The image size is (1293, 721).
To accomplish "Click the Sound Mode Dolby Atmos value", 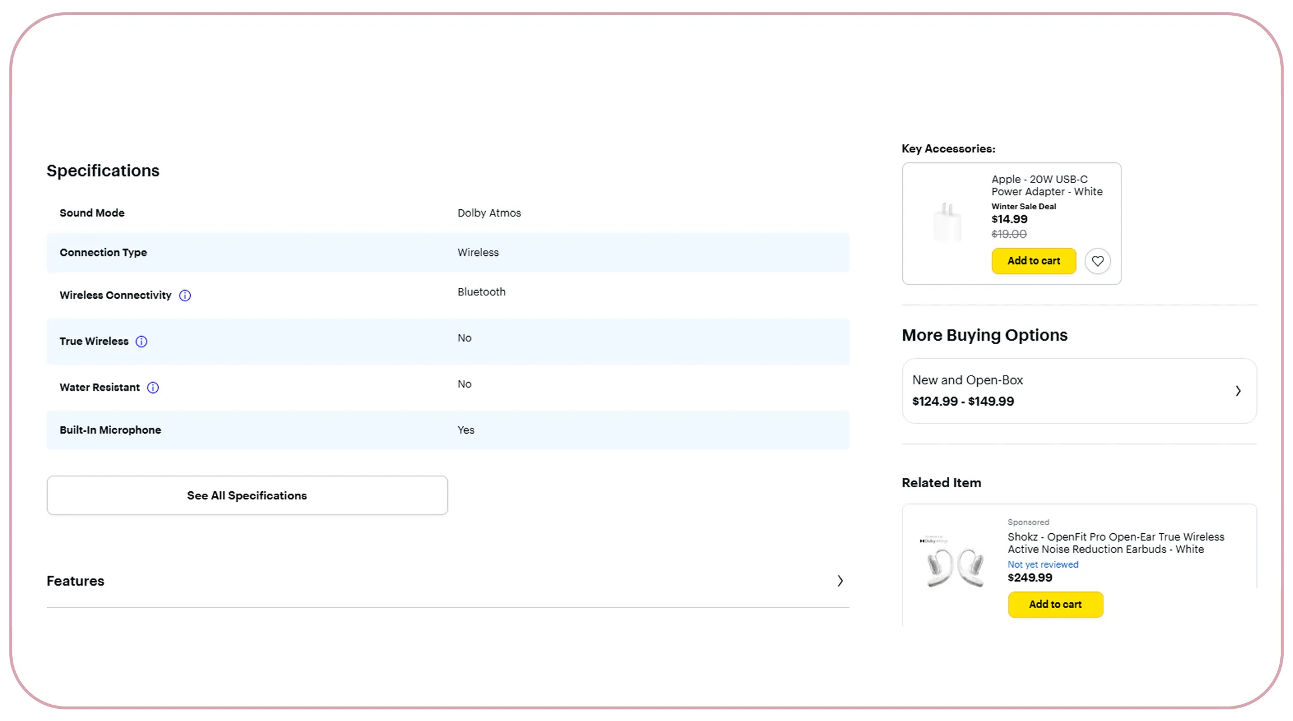I will pyautogui.click(x=489, y=213).
